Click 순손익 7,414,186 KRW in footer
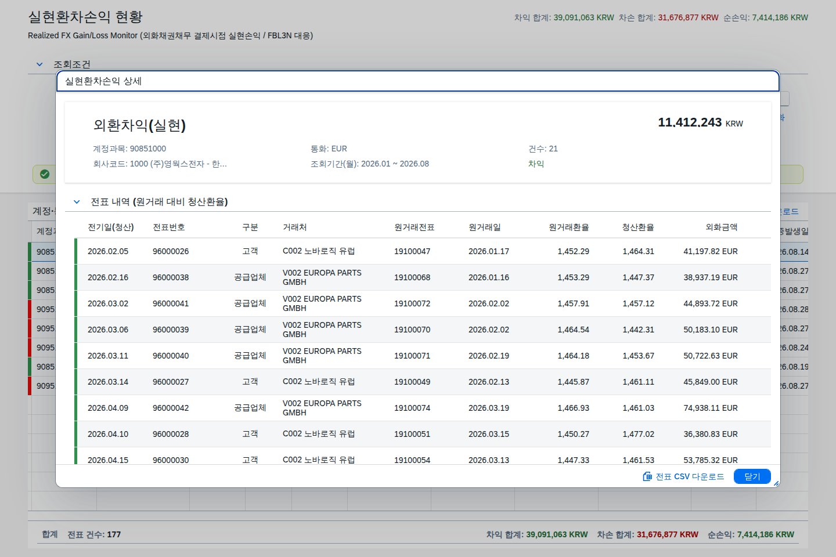Screen dimensions: 836x557 (x=751, y=534)
